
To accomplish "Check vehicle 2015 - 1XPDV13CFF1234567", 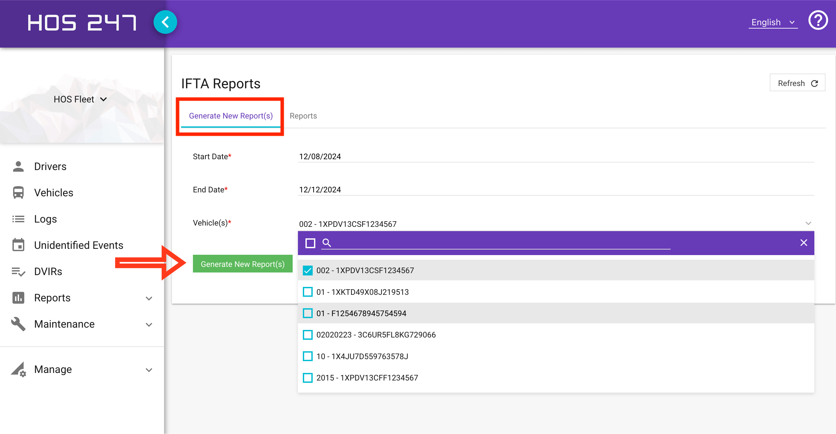I will coord(308,378).
